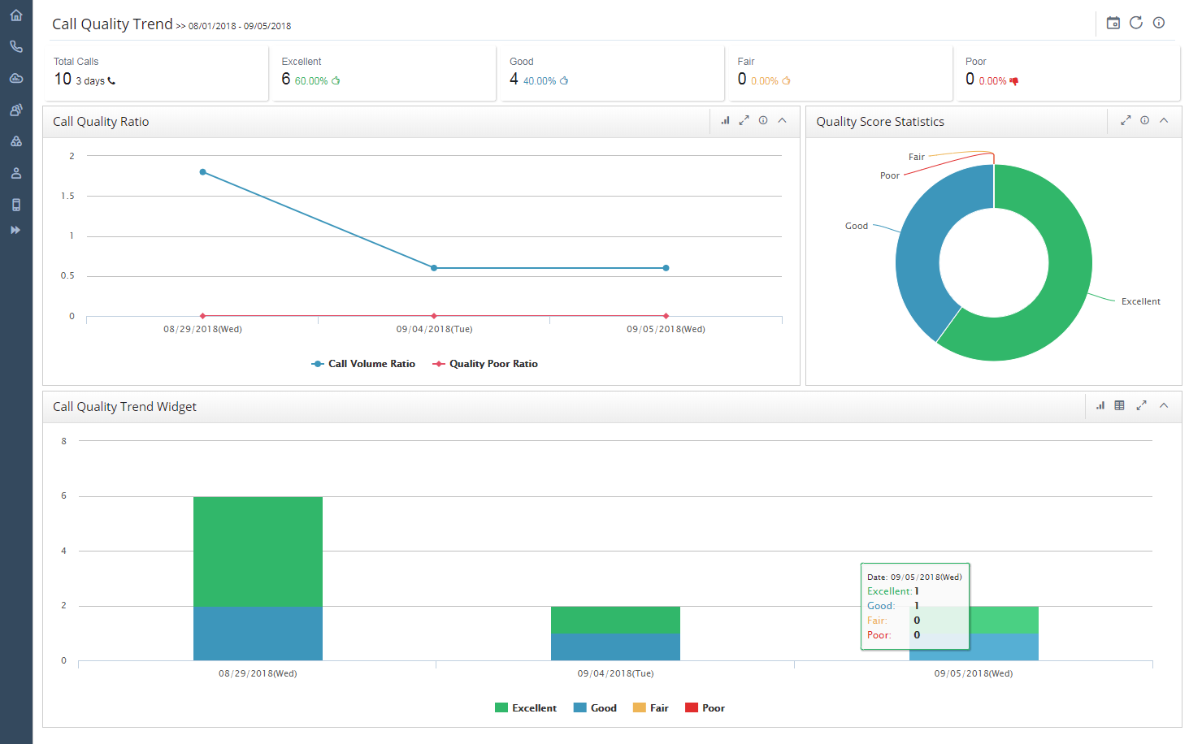
Task: Expand Quality Score Statistics to fullscreen
Action: click(1125, 120)
